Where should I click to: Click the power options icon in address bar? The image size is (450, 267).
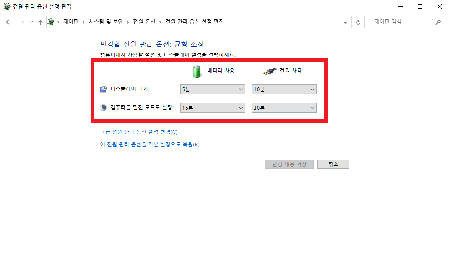pos(51,22)
